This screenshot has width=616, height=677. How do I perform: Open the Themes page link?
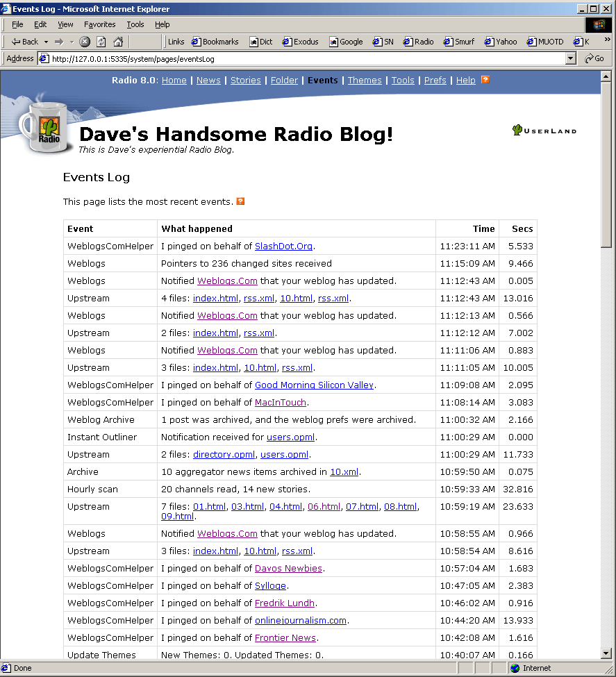pyautogui.click(x=365, y=80)
